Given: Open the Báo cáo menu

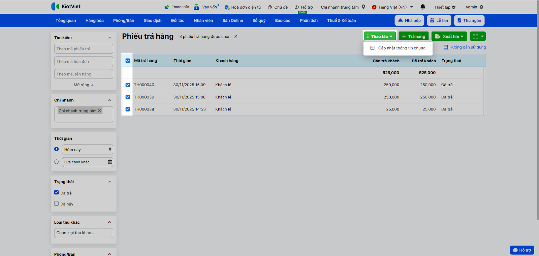Looking at the screenshot, I should tap(282, 21).
